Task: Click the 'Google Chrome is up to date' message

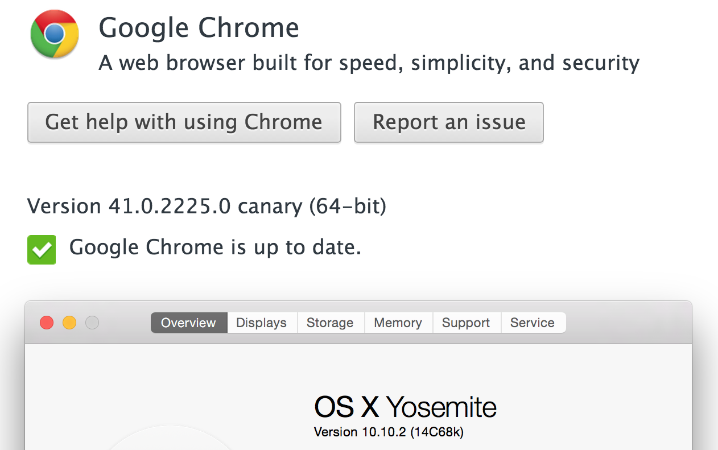Action: (215, 247)
